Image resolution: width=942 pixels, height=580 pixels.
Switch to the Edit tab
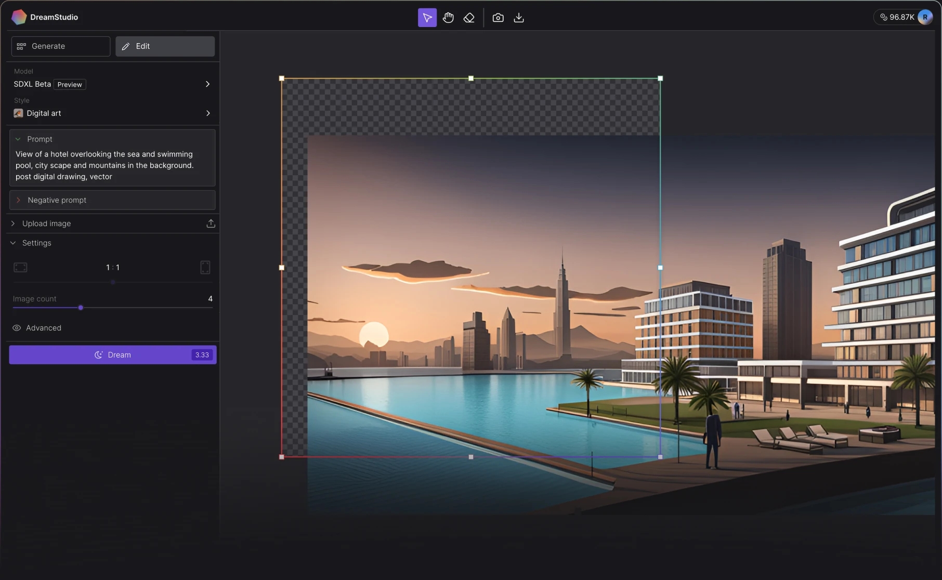tap(165, 46)
